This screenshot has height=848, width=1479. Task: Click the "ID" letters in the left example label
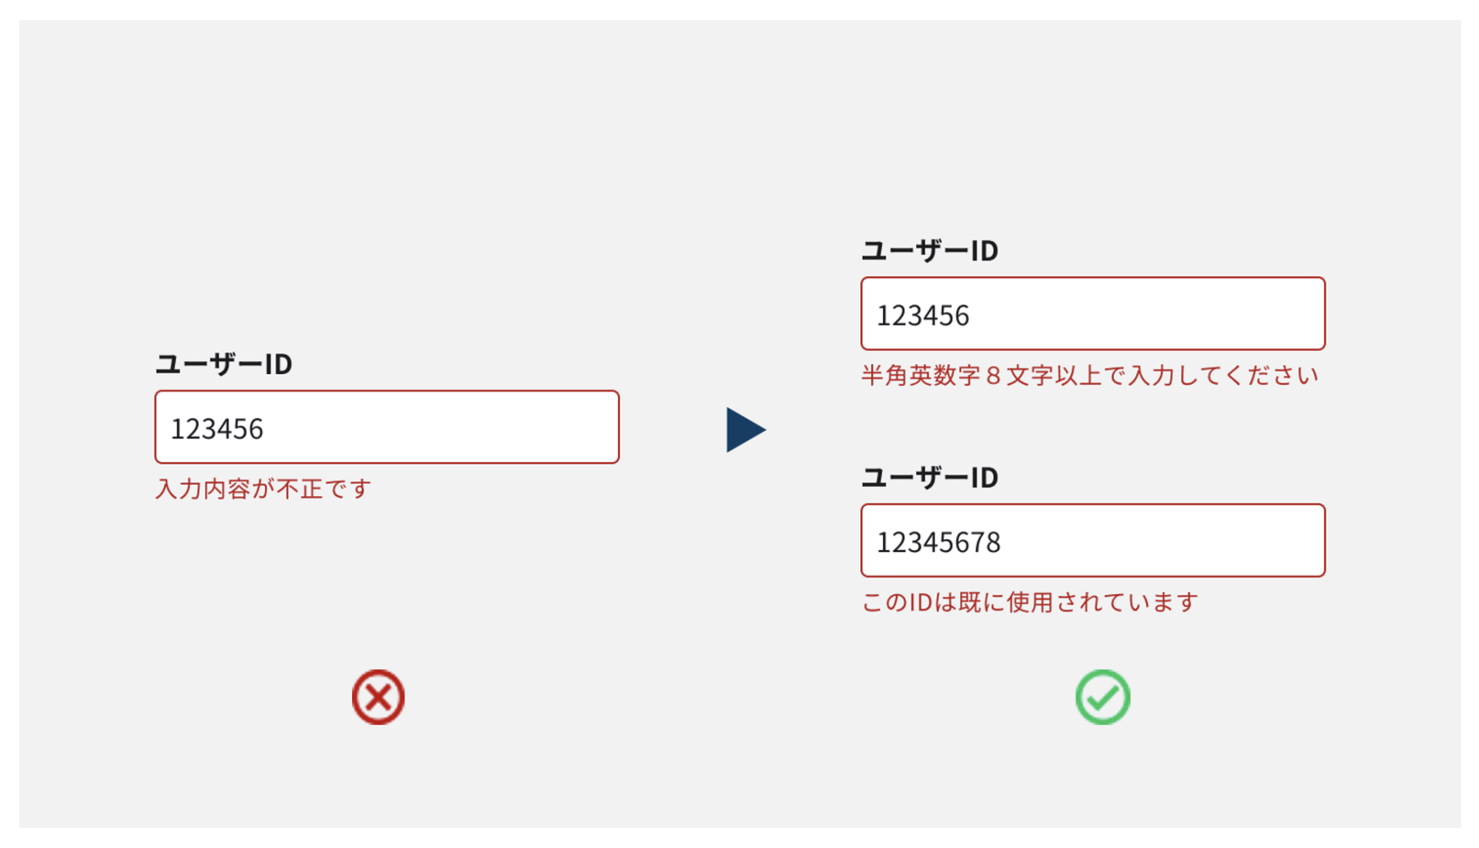(x=278, y=364)
